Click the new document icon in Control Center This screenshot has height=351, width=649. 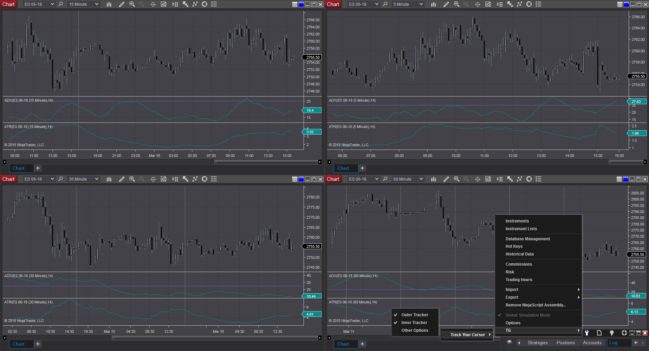pos(599,333)
